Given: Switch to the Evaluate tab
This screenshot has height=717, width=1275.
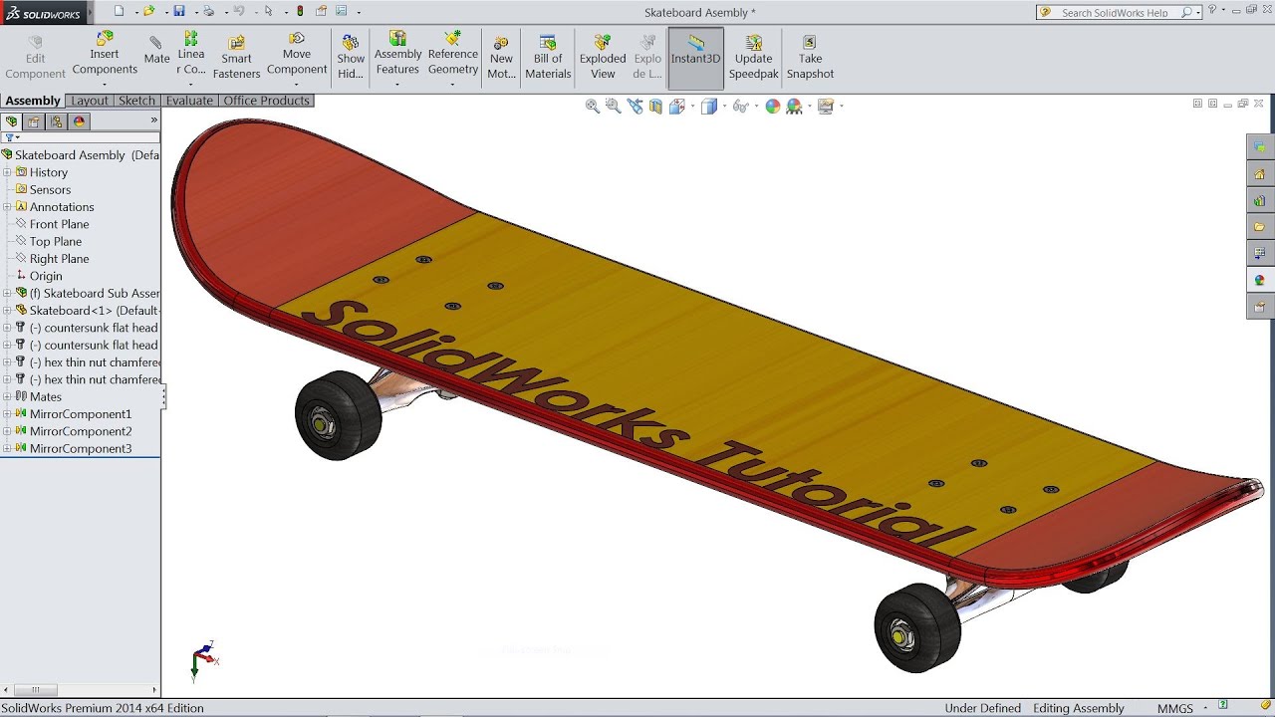Looking at the screenshot, I should click(x=189, y=101).
